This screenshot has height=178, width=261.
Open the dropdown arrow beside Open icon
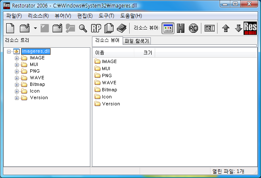[35, 28]
